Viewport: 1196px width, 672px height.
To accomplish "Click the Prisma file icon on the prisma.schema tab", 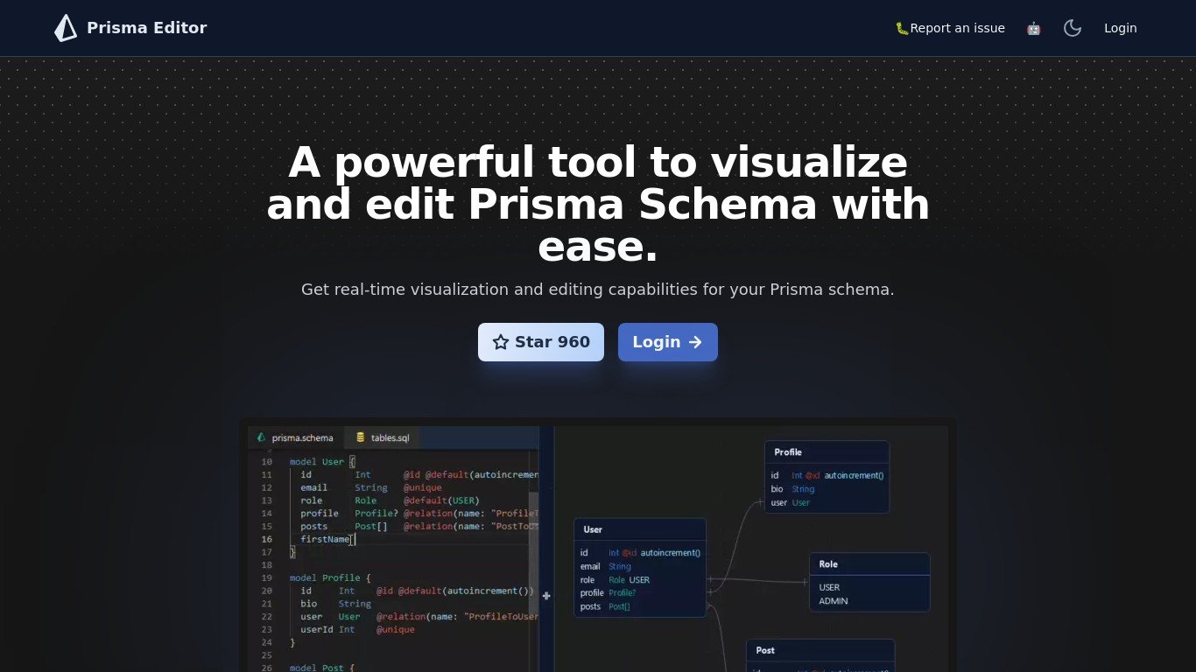I will tap(261, 437).
